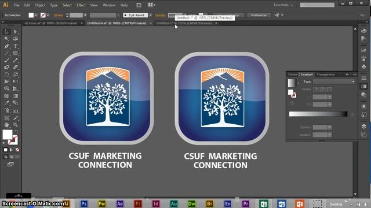This screenshot has width=371, height=208.
Task: Click the orange Stroke label in control bar
Action: 58,15
